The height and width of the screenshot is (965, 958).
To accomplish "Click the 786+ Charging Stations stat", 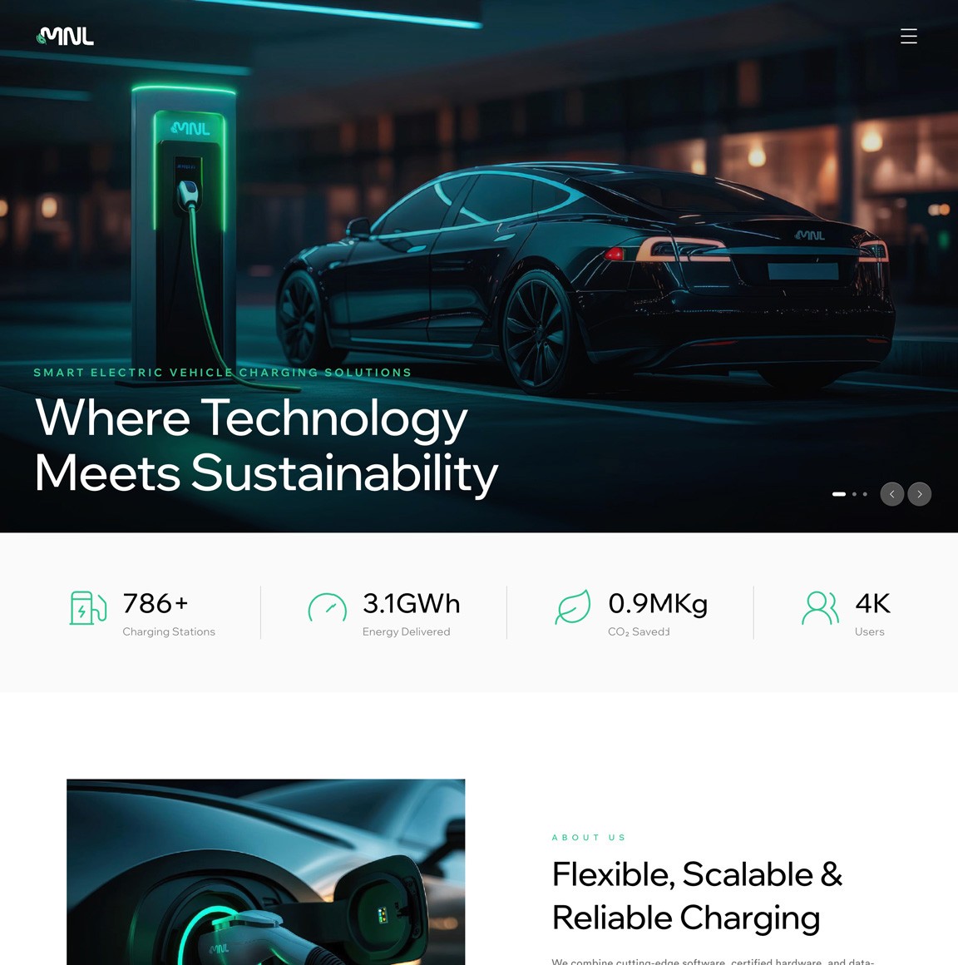I will tap(142, 613).
